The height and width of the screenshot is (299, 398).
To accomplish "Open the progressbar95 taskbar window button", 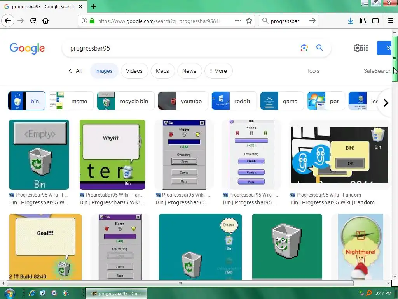I will pos(116,294).
